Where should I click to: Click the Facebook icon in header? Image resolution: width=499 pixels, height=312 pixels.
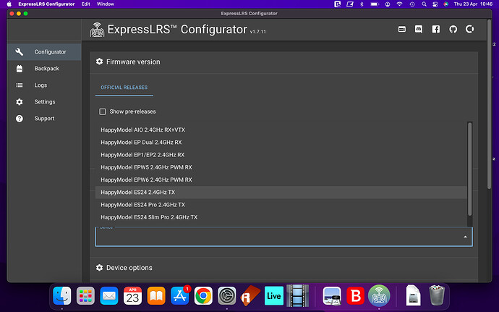click(x=435, y=30)
